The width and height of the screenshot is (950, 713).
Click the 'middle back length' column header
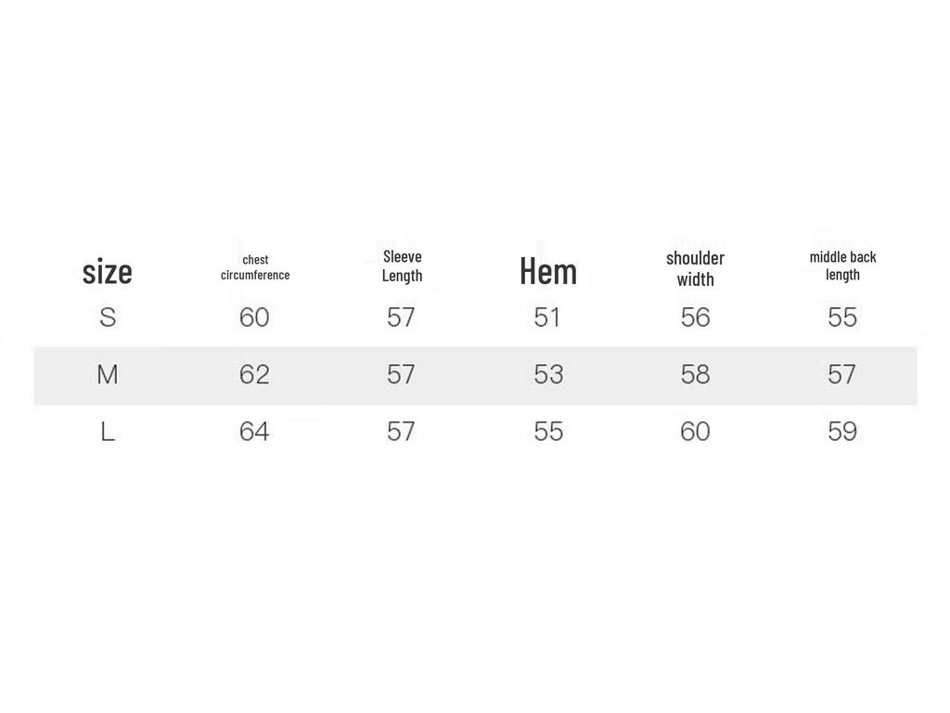(x=842, y=266)
